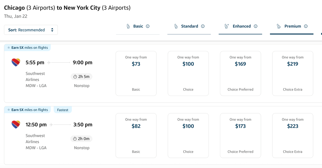Click the Premium tab underline indicator
Screen dimensions: 322x168
coord(291,34)
